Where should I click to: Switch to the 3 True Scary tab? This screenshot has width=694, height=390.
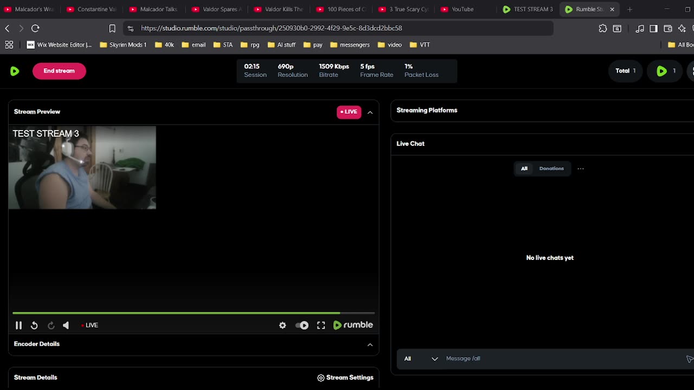click(404, 9)
